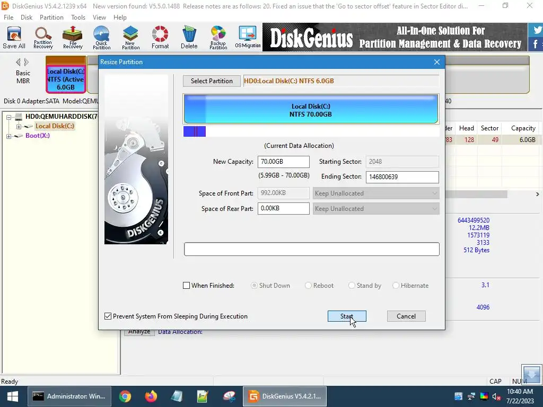
Task: Click the muted volume tray icon
Action: [x=496, y=396]
